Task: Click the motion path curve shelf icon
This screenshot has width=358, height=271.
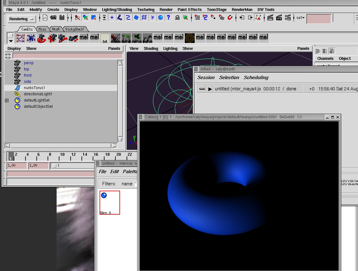Action: (x=21, y=38)
